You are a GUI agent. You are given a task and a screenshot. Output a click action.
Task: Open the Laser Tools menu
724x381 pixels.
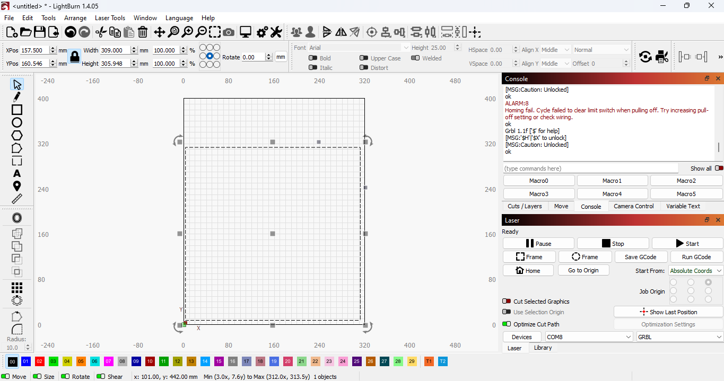point(110,17)
